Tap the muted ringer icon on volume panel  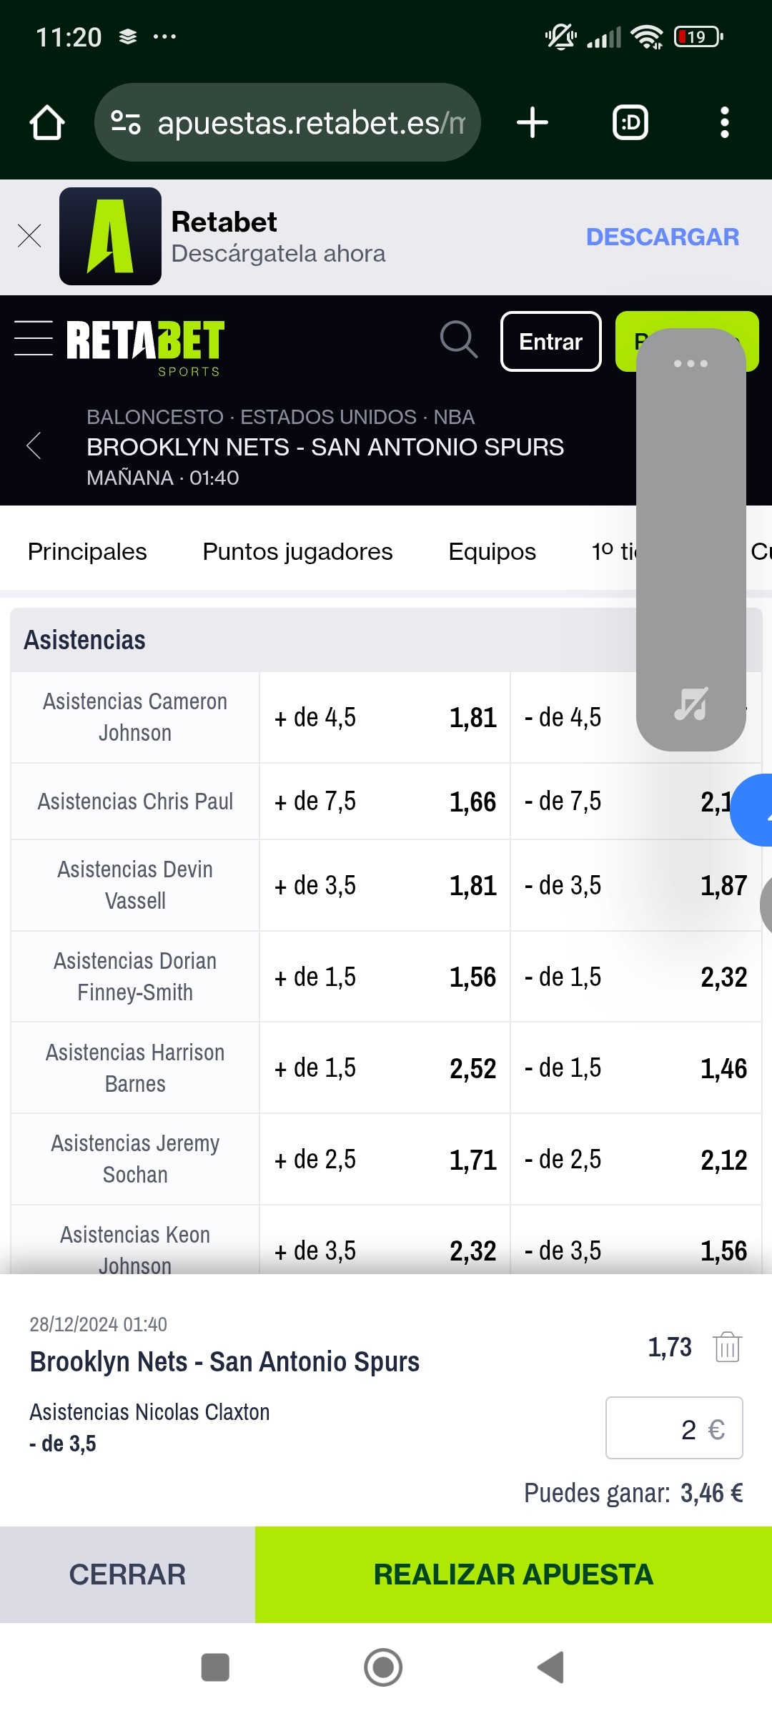691,704
